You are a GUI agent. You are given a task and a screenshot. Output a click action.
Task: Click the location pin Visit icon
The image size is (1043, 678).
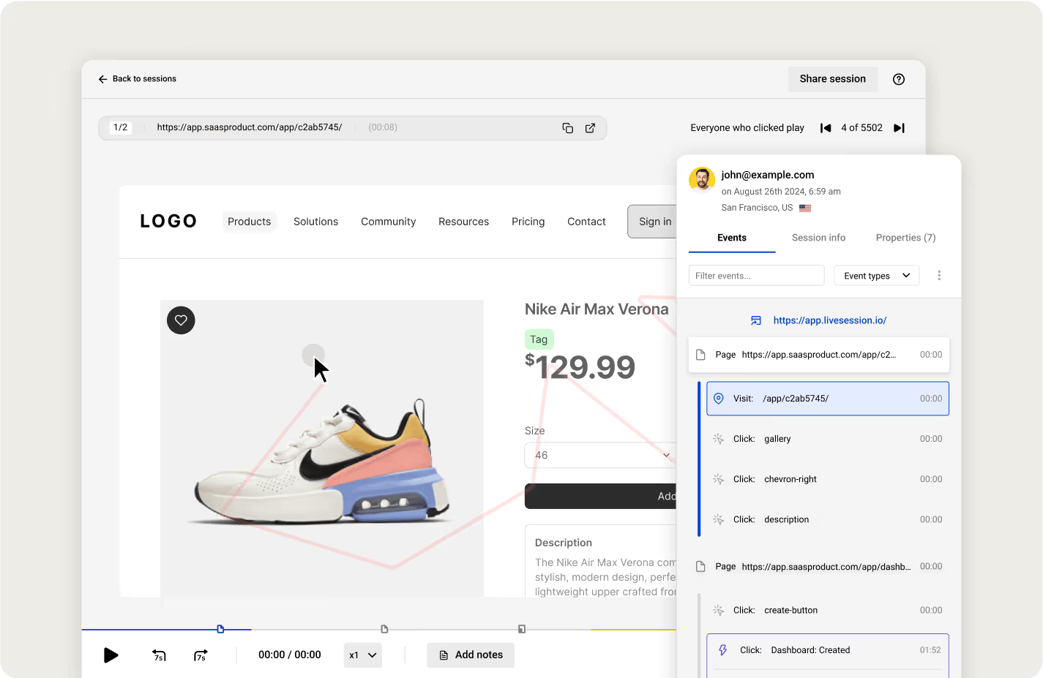coord(719,399)
